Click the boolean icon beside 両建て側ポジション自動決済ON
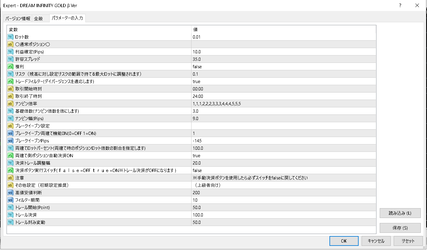This screenshot has width=427, height=250. pyautogui.click(x=10, y=155)
